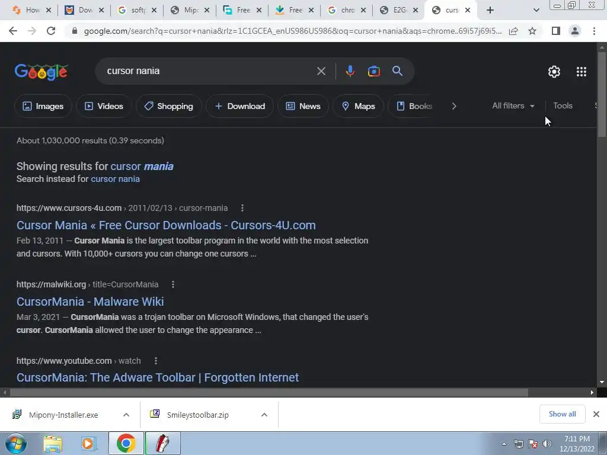The height and width of the screenshot is (455, 607).
Task: Show hidden system tray icons
Action: (x=504, y=444)
